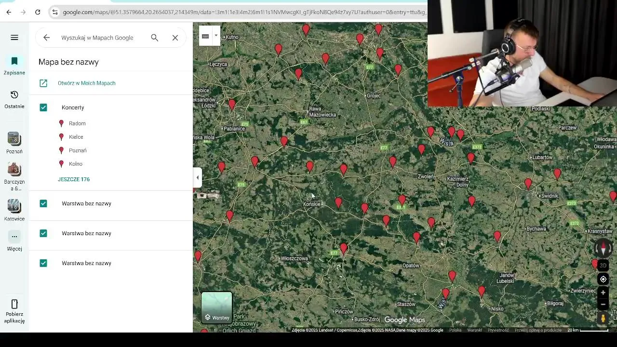617x347 pixels.
Task: Open the Google Maps hamburger menu
Action: 14,38
